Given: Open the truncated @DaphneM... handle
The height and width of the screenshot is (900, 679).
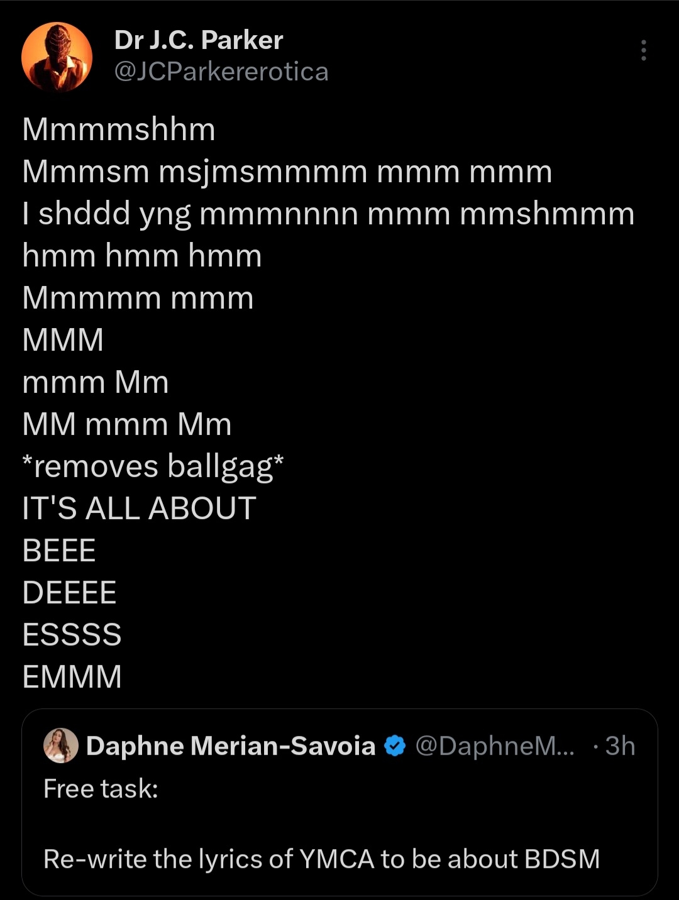Looking at the screenshot, I should tap(495, 746).
